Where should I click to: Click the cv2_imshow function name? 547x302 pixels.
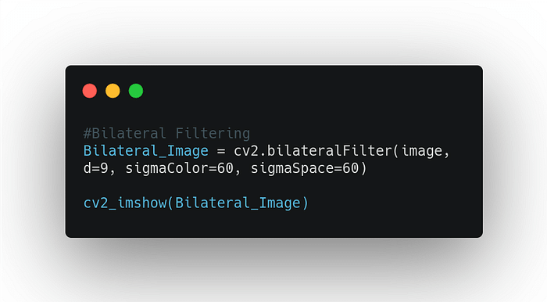[x=125, y=203]
